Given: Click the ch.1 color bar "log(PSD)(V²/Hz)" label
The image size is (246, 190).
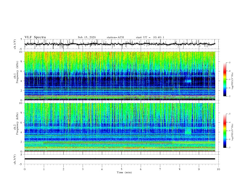Looking at the screenshot, I should 232,81.
